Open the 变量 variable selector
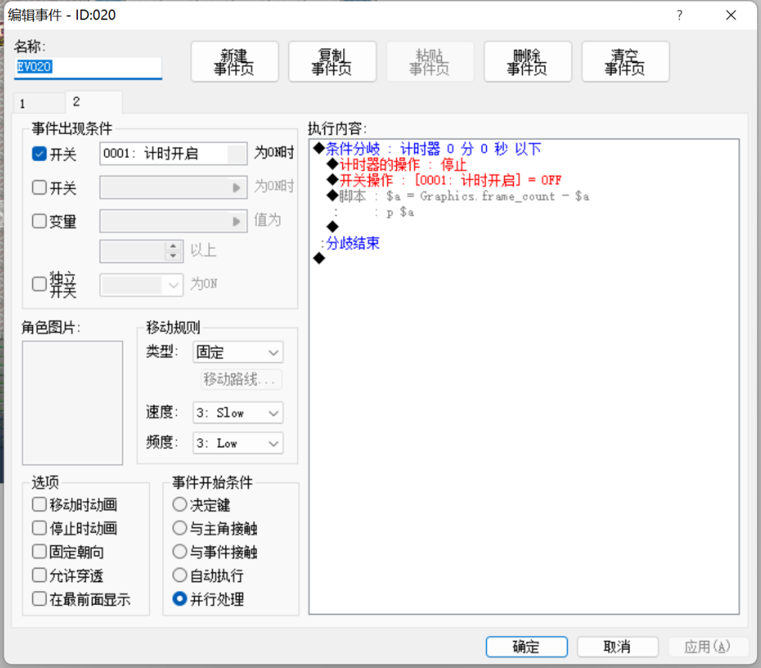Screen dimensions: 761x668 coord(173,221)
